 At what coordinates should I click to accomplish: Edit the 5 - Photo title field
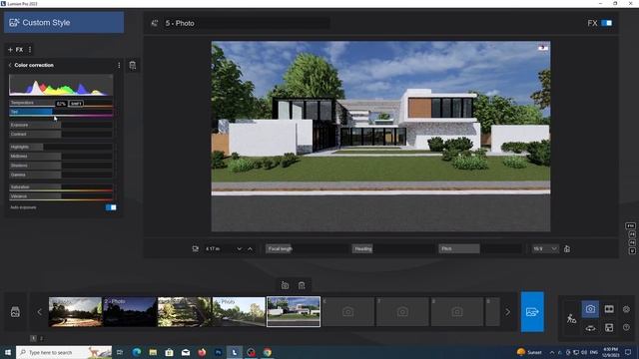tap(248, 23)
